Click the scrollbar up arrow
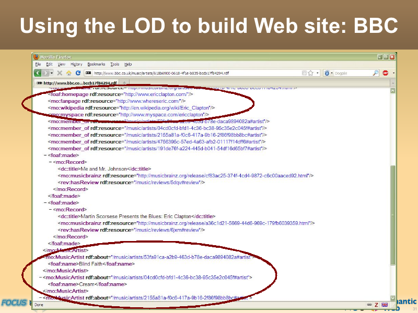Image resolution: width=418 pixels, height=313 pixels. click(392, 90)
